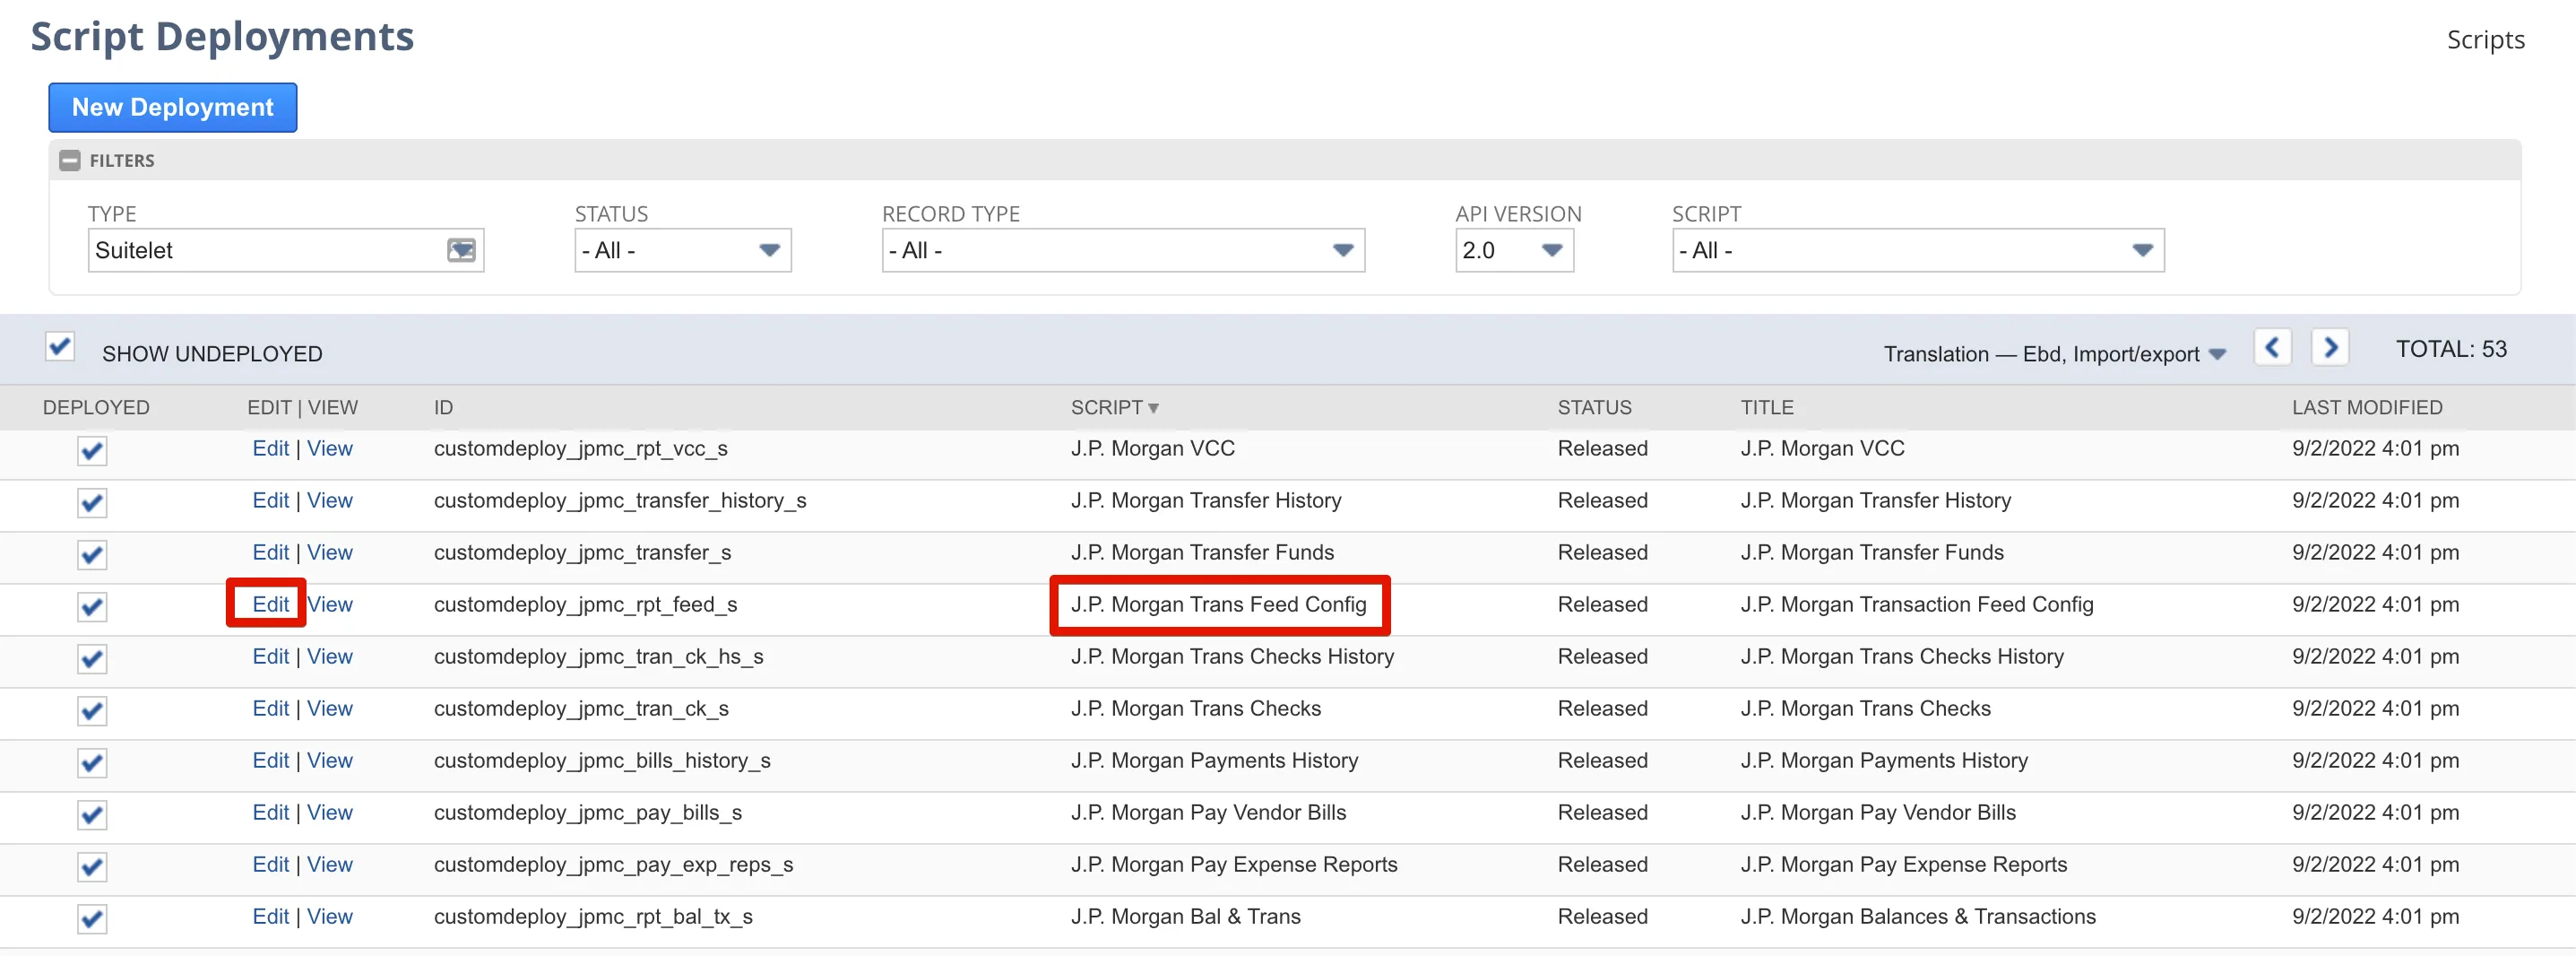Click the Title column header
Image resolution: width=2576 pixels, height=956 pixels.
click(x=1767, y=407)
